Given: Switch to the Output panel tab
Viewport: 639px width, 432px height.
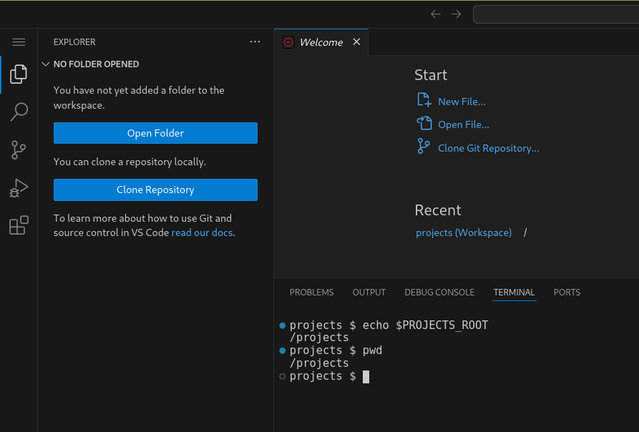Looking at the screenshot, I should [x=369, y=293].
